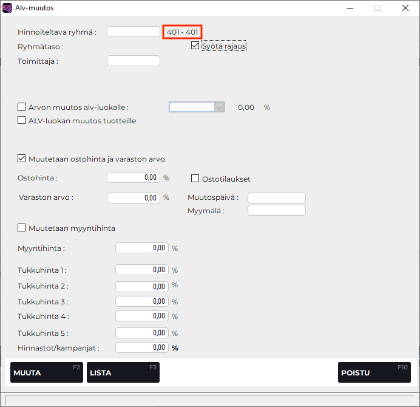Select the Varaston arvo percentage field

tap(134, 197)
